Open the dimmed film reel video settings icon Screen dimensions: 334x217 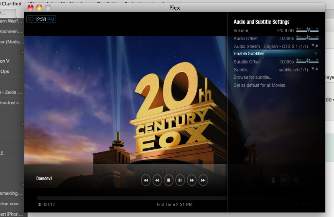(296, 180)
